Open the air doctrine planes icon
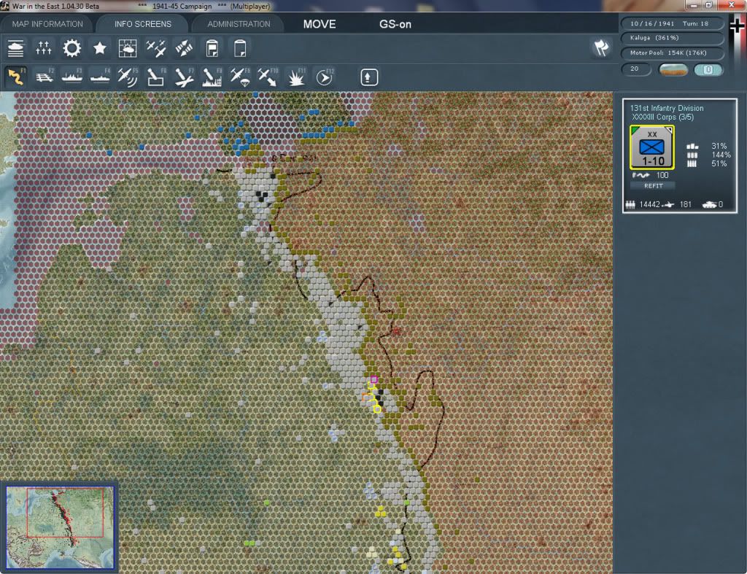This screenshot has height=574, width=747. (x=156, y=48)
